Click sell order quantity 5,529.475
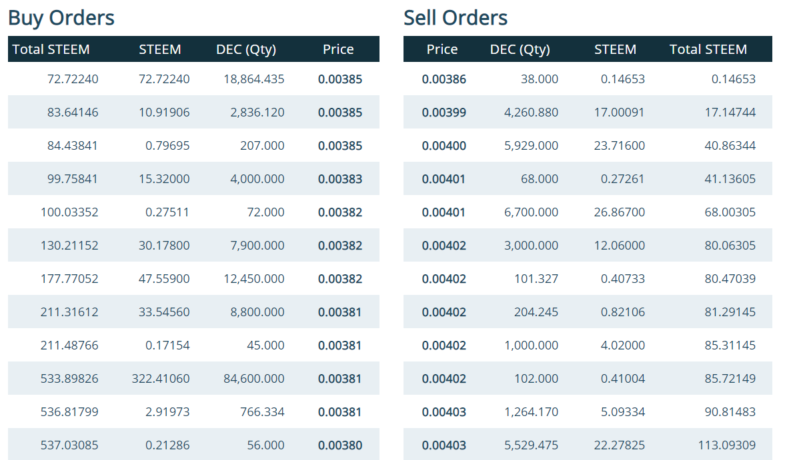Viewport: 787px width, 460px height. pos(531,445)
